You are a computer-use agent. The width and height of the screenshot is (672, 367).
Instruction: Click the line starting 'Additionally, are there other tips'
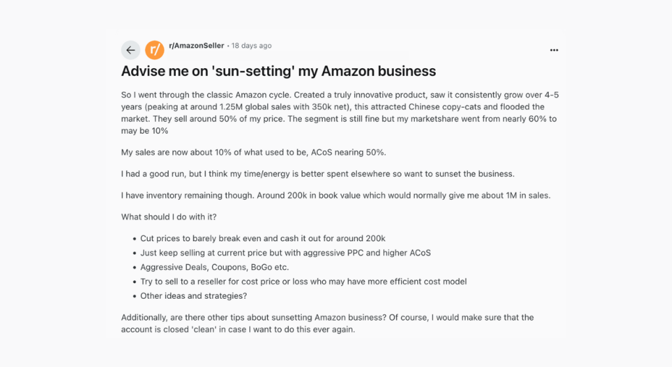327,317
